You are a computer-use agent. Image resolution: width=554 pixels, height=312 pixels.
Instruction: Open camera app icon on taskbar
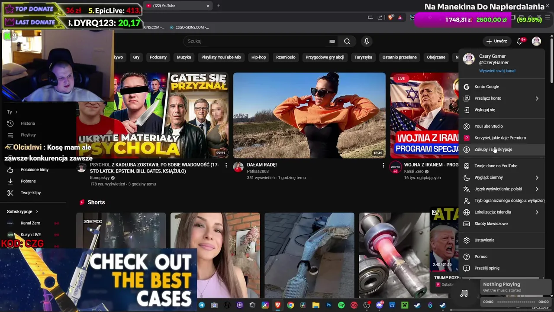(214, 305)
